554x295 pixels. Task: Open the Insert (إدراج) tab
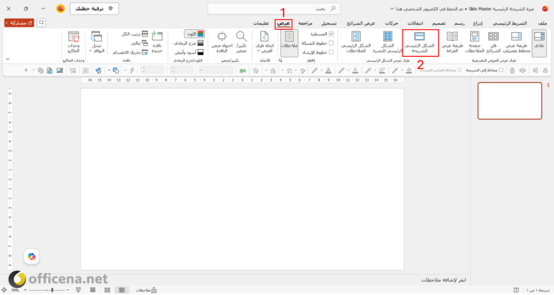478,23
